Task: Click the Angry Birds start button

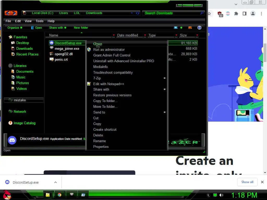Action: tap(7, 195)
